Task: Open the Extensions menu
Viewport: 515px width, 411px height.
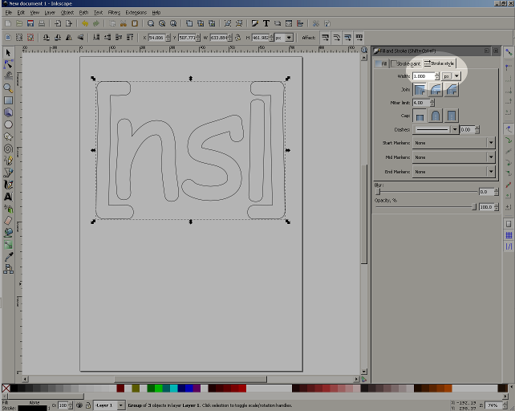Action: click(x=136, y=13)
